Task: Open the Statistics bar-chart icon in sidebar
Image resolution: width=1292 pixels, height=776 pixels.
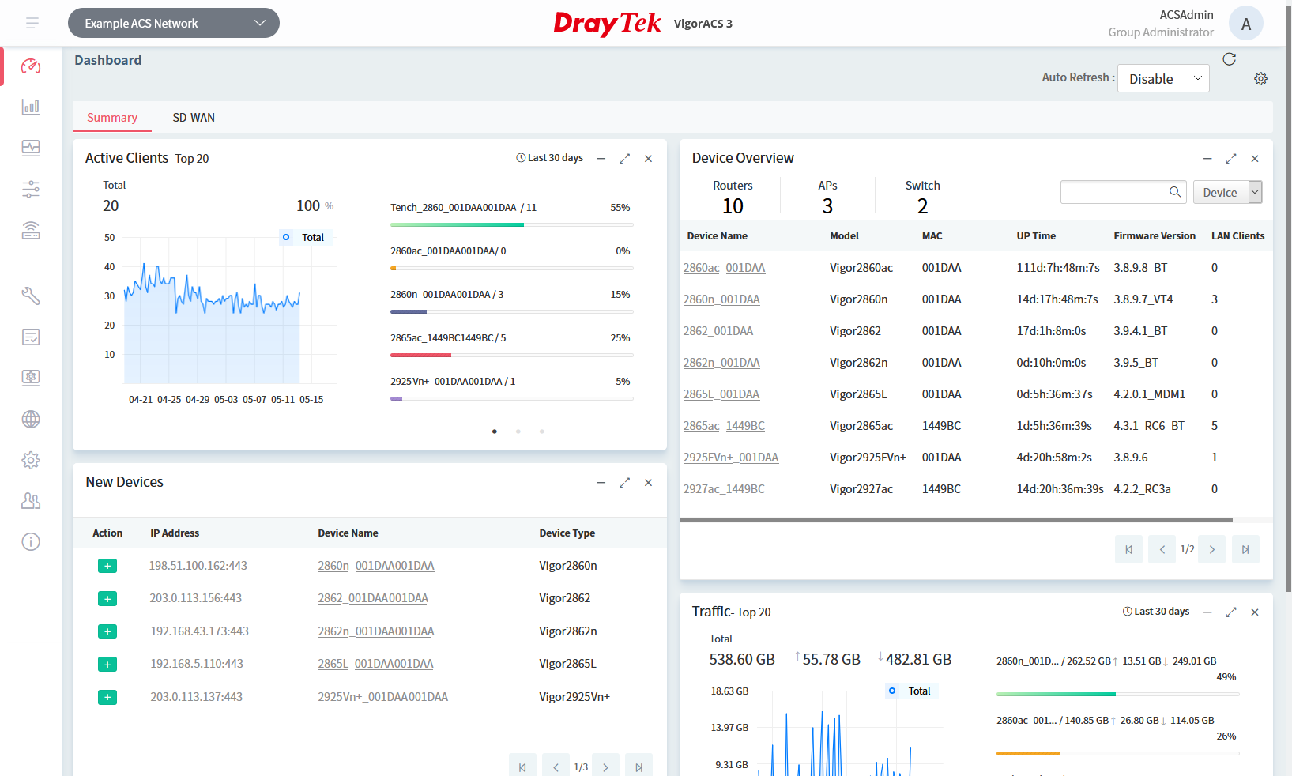Action: pyautogui.click(x=30, y=107)
